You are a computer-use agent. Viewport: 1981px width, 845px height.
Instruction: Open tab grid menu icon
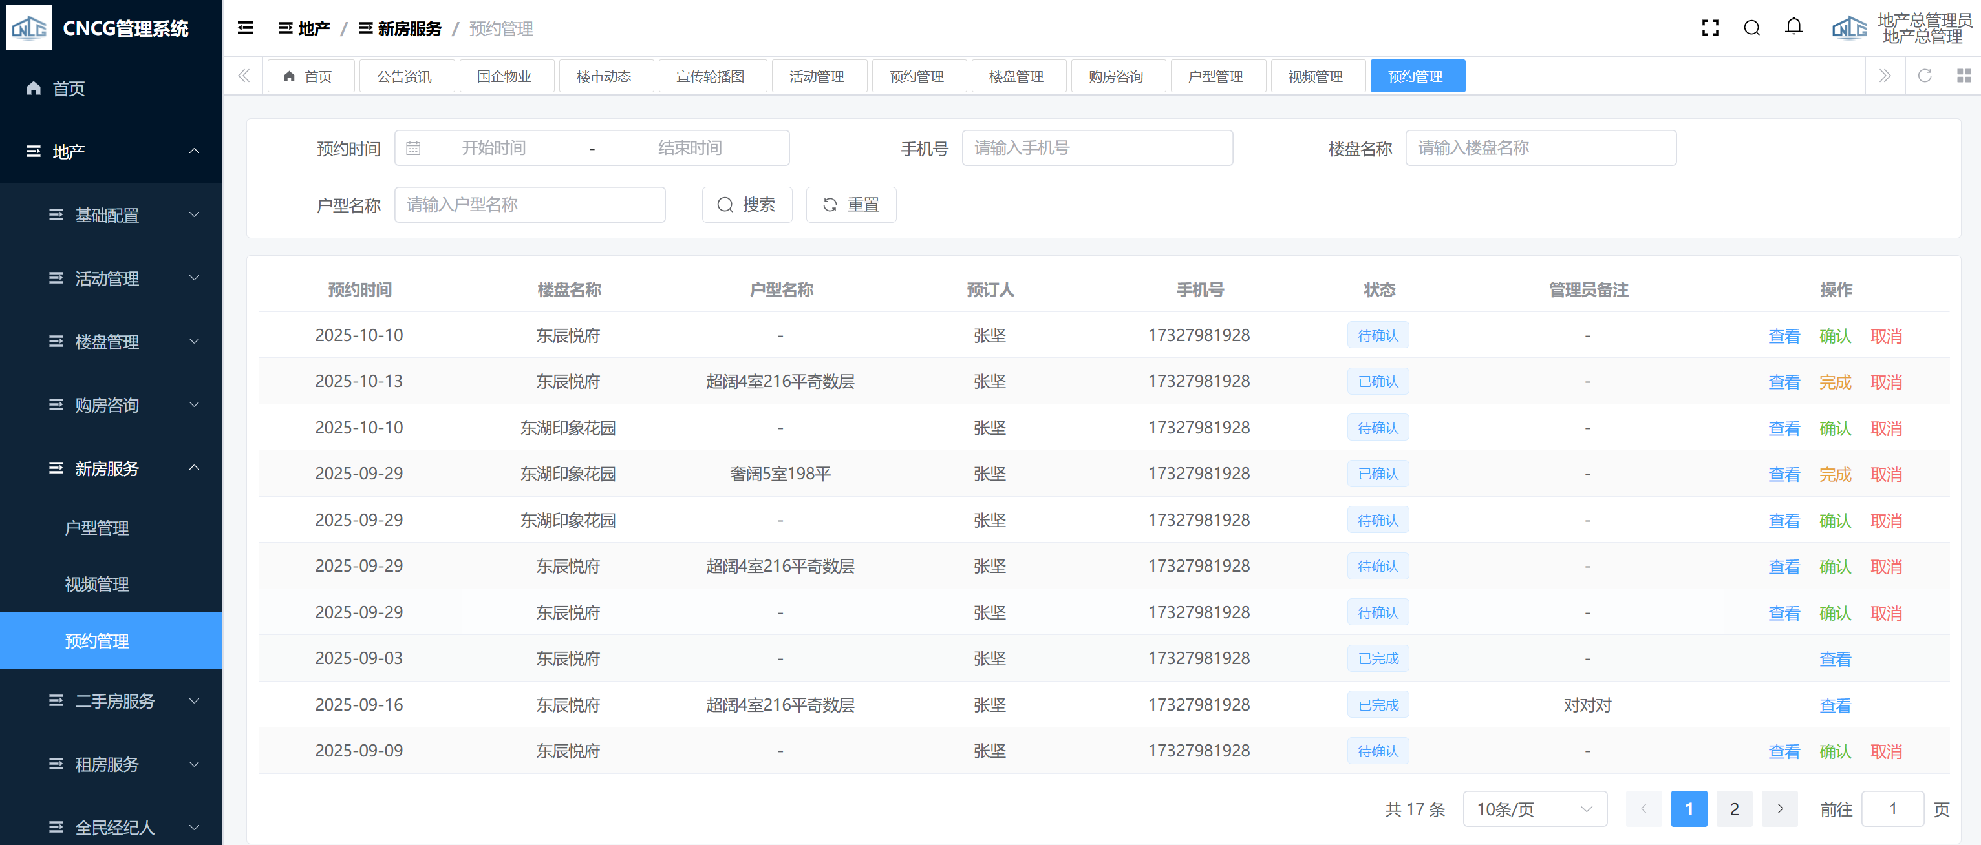coord(1964,76)
